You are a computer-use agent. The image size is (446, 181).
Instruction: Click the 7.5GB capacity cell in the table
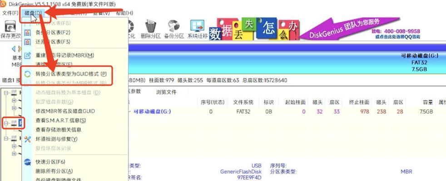coord(426,112)
